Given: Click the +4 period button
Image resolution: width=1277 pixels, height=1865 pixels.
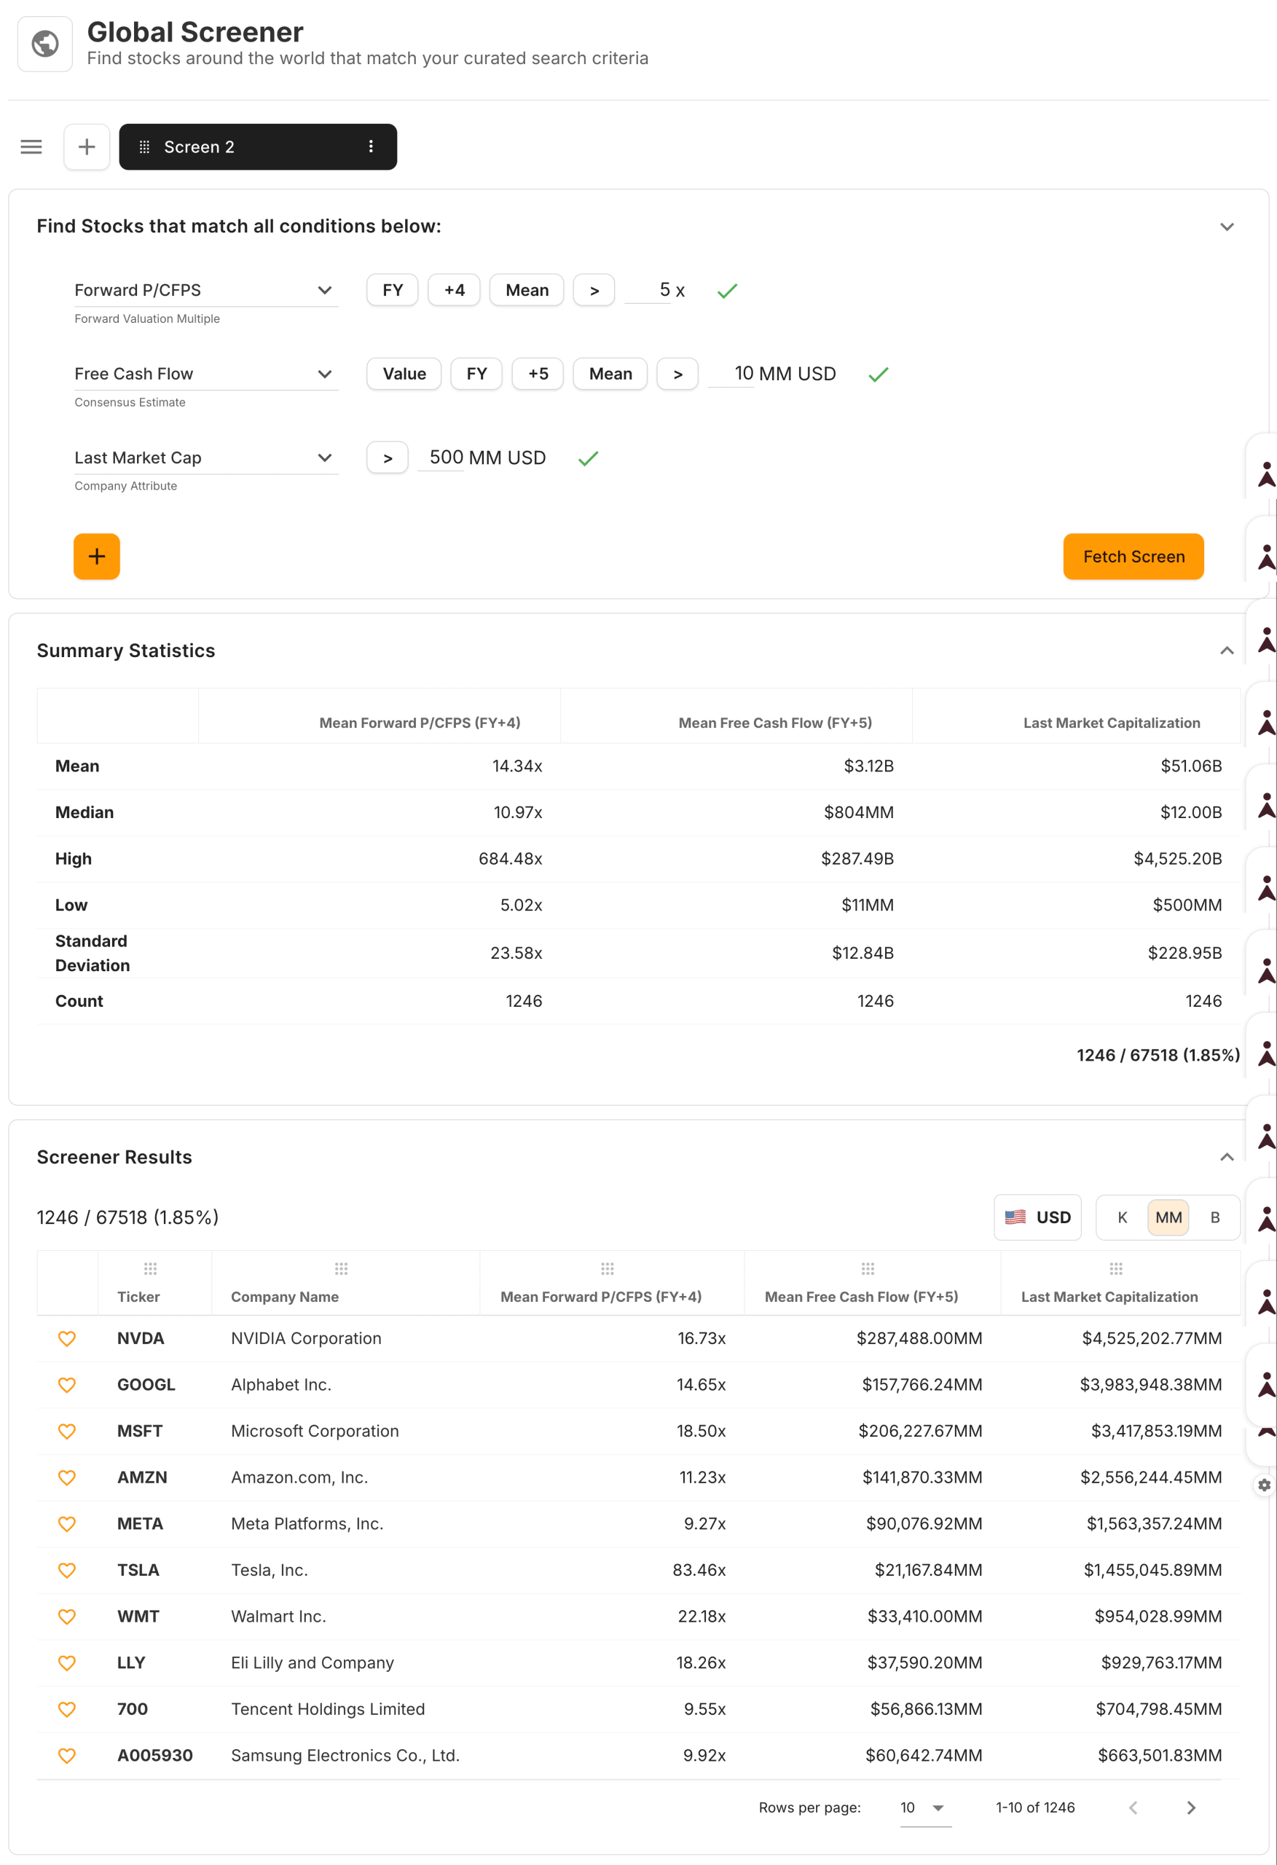Looking at the screenshot, I should [455, 291].
